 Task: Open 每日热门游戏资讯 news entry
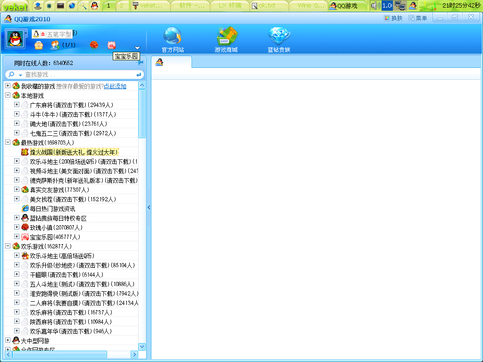(x=52, y=209)
